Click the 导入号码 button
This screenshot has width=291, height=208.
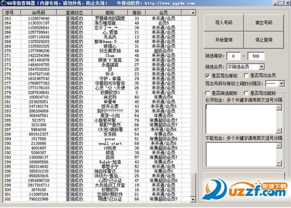(x=224, y=23)
